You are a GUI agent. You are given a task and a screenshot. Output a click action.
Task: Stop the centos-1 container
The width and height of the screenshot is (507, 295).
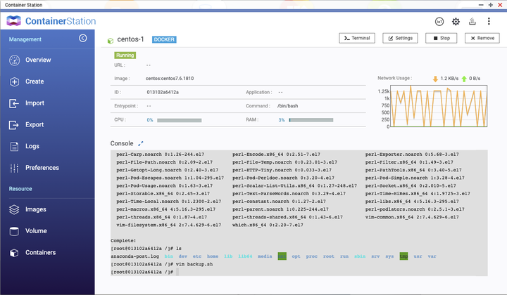point(441,38)
